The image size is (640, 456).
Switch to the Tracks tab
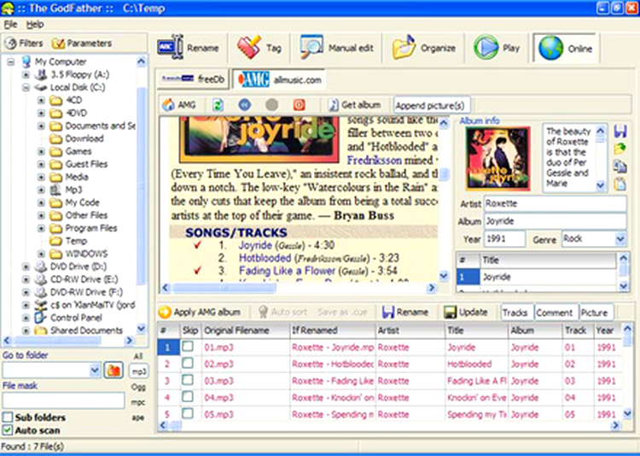coord(515,313)
